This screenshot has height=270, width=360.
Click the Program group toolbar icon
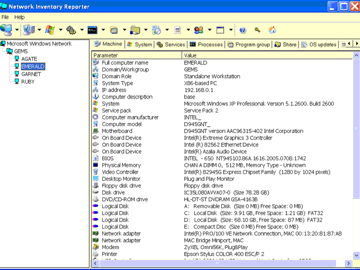tap(114, 30)
